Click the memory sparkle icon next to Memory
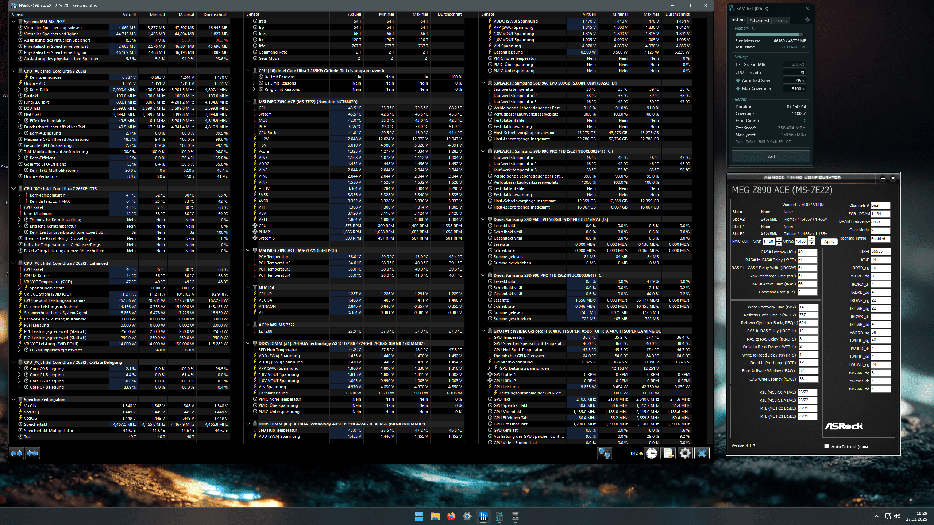This screenshot has height=525, width=934. pyautogui.click(x=753, y=28)
